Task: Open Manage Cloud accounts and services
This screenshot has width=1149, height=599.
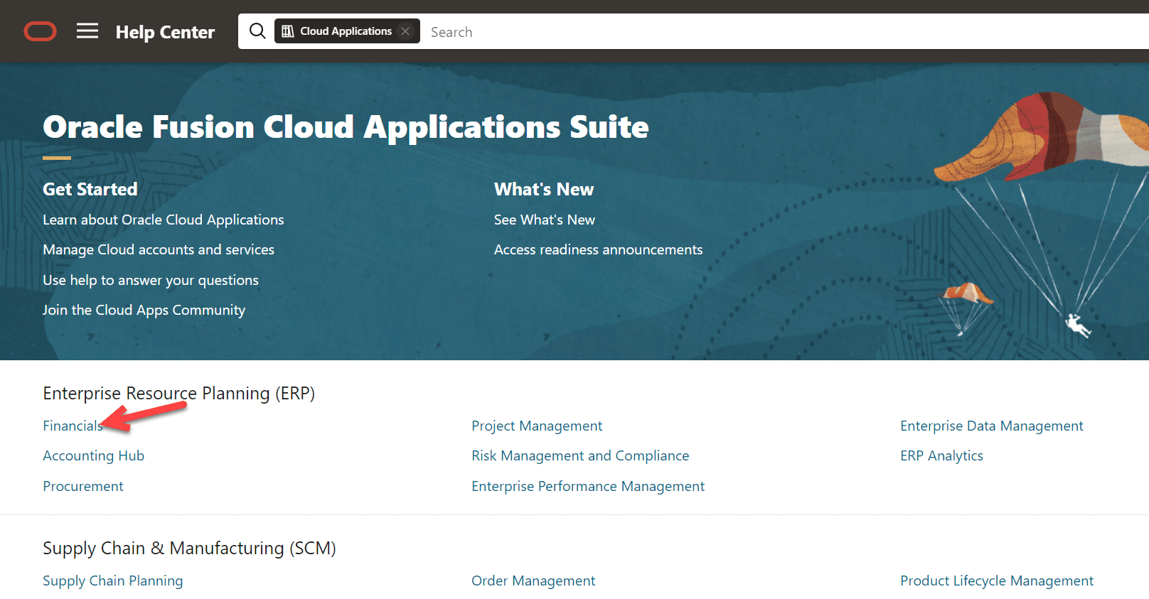Action: (159, 249)
